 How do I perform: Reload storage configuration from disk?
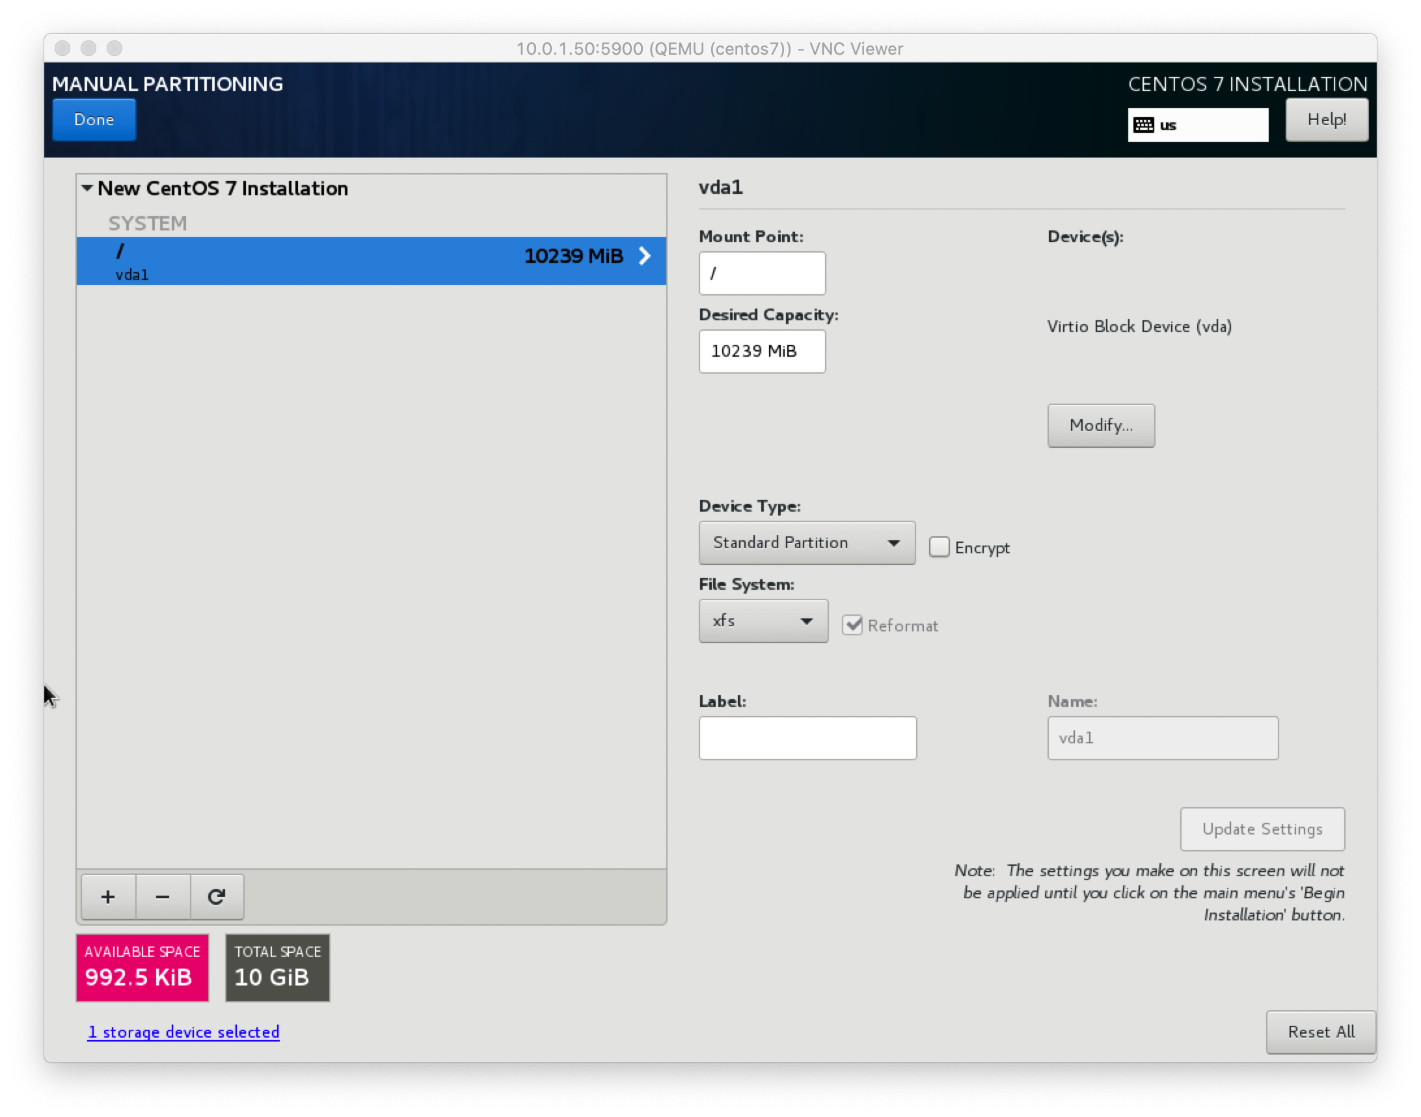point(217,896)
